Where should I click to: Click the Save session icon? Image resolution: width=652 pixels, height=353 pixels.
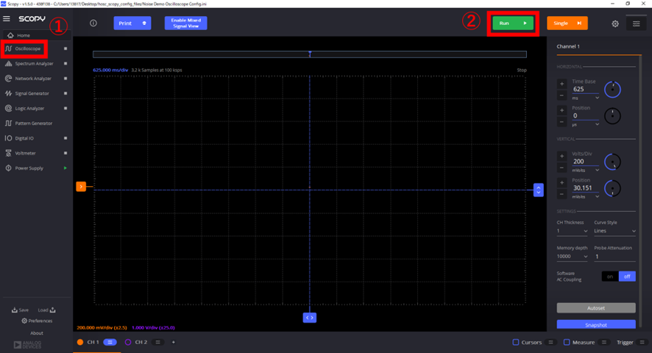click(15, 310)
